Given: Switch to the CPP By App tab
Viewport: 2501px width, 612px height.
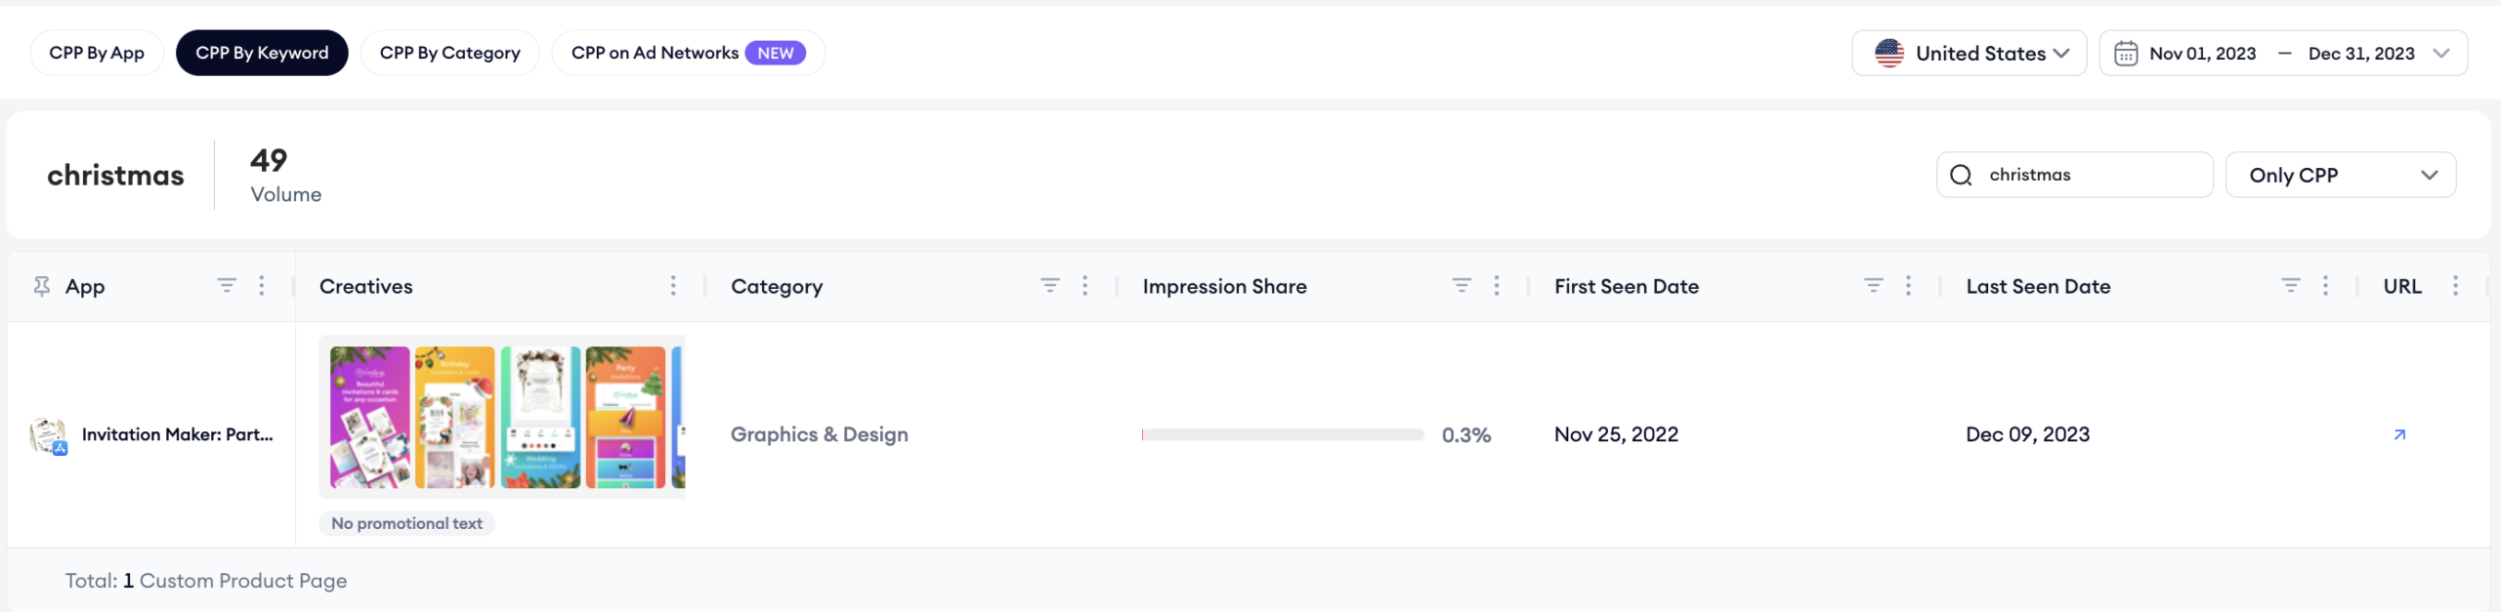Looking at the screenshot, I should (97, 53).
